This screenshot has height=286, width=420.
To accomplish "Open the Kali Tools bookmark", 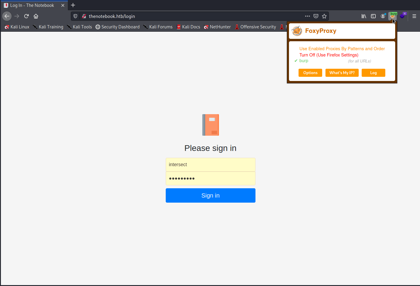I will [x=80, y=27].
